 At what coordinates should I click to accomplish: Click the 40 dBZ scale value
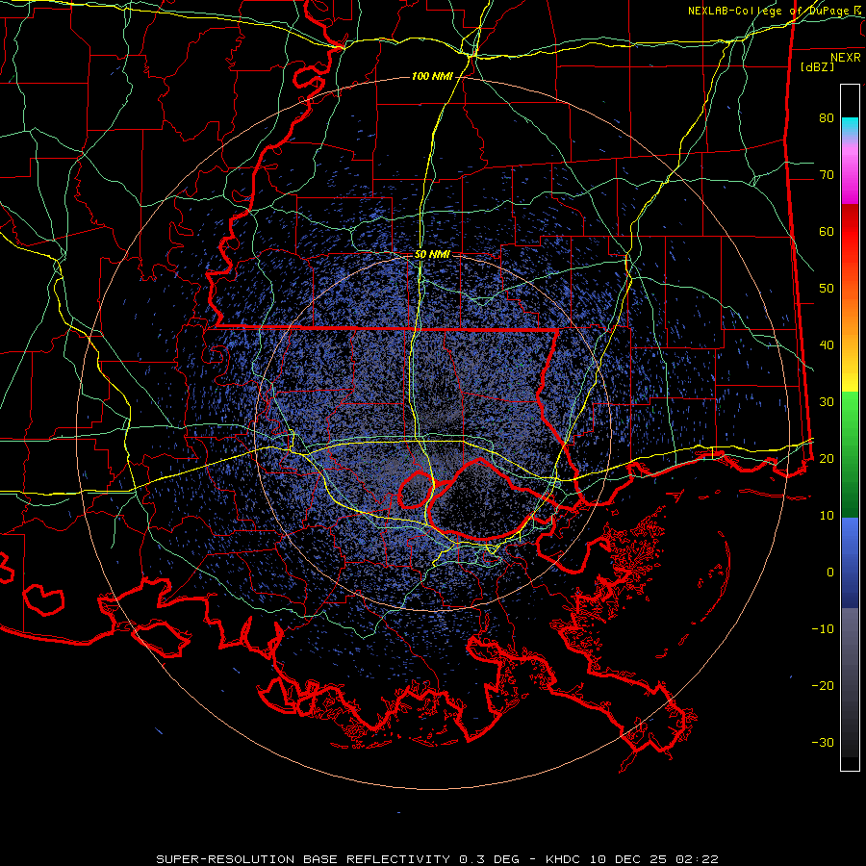pos(827,345)
